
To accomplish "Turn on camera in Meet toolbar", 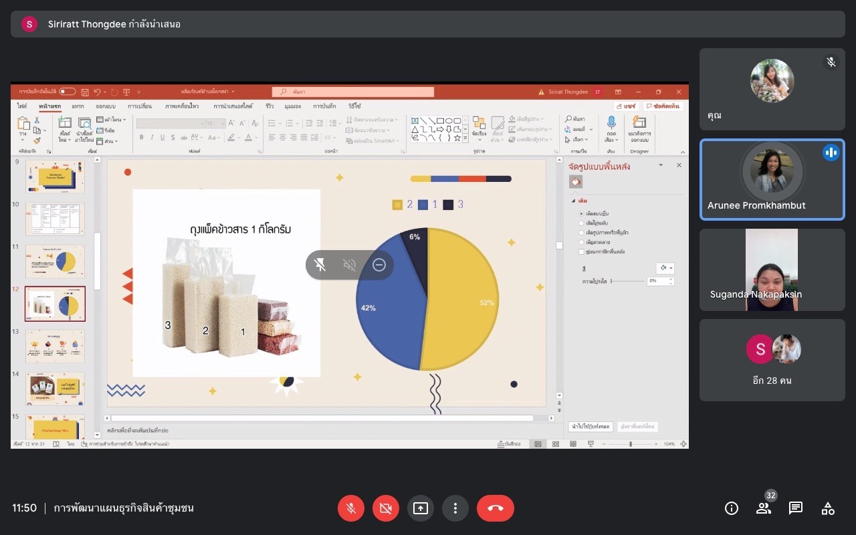I will 385,508.
